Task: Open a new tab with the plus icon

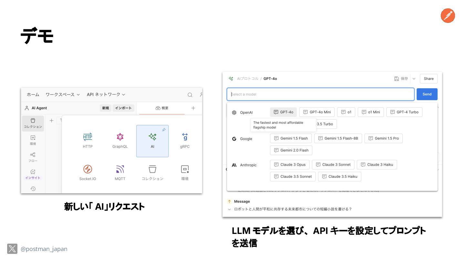Action: [x=193, y=108]
